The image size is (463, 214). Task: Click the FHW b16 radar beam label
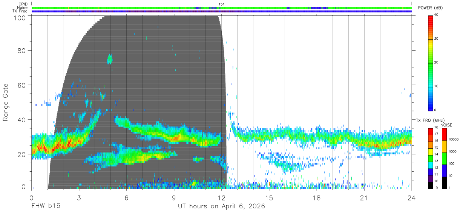point(46,206)
